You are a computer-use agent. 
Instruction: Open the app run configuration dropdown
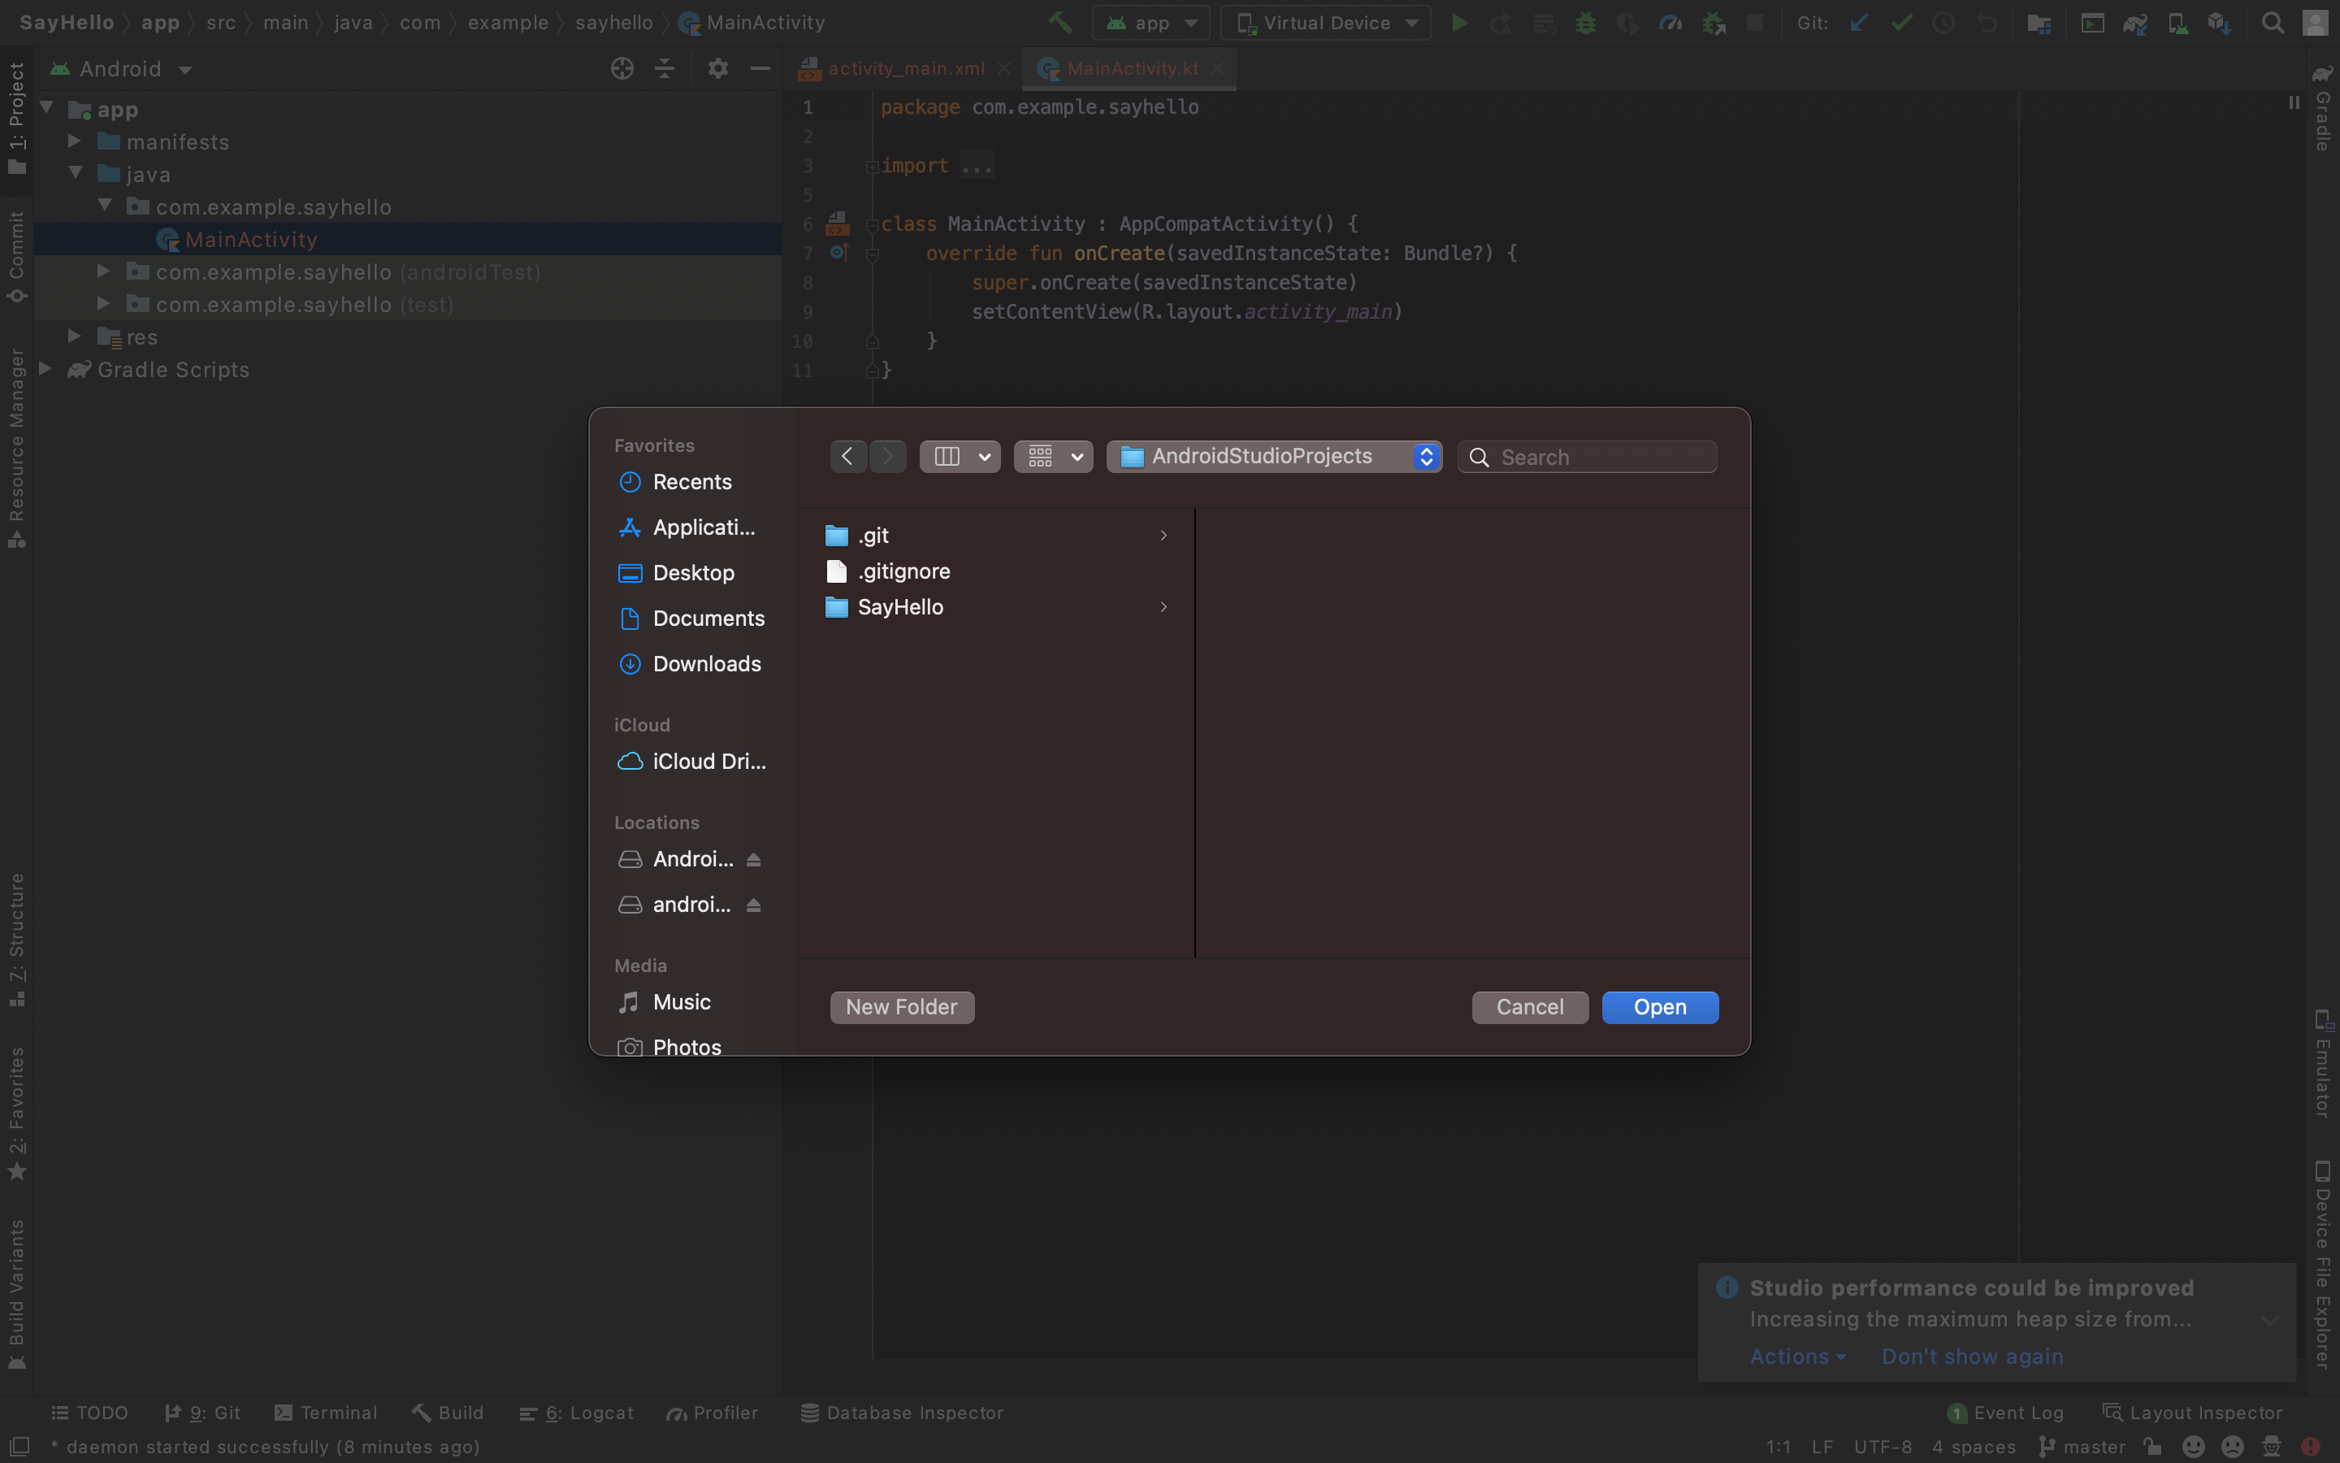tap(1151, 22)
